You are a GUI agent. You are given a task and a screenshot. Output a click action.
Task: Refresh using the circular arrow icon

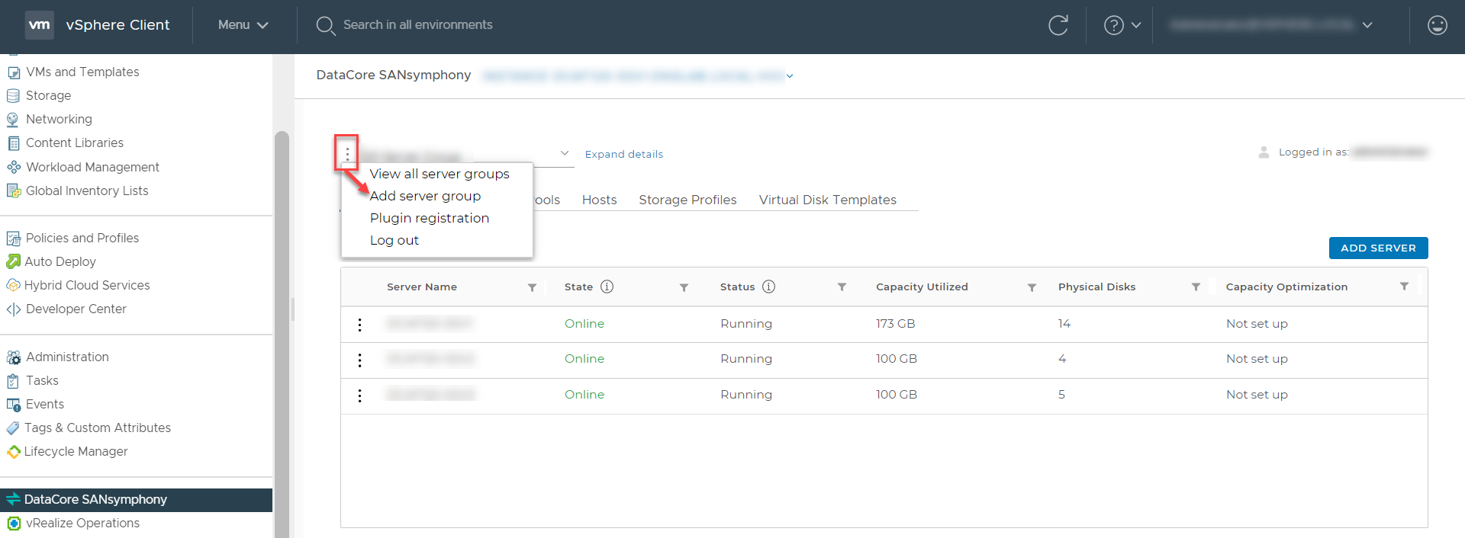coord(1058,25)
